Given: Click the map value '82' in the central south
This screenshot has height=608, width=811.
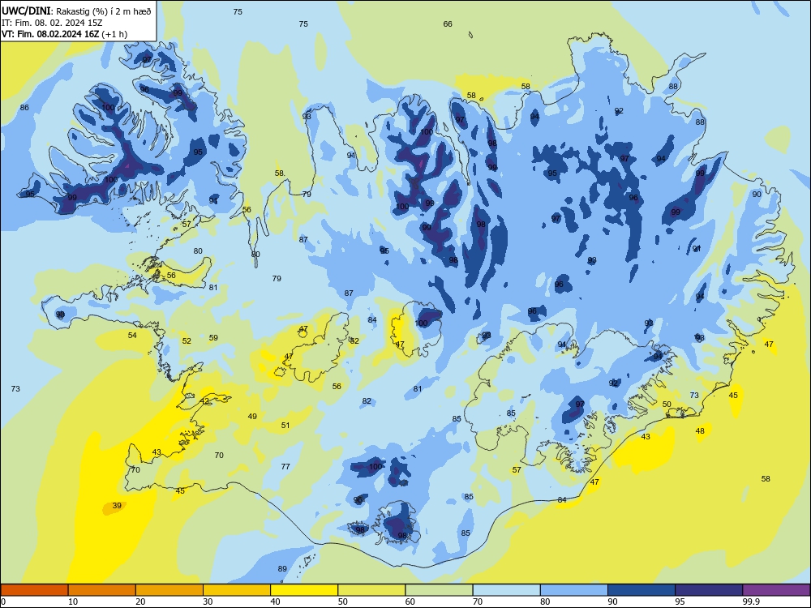Looking at the screenshot, I should [367, 400].
